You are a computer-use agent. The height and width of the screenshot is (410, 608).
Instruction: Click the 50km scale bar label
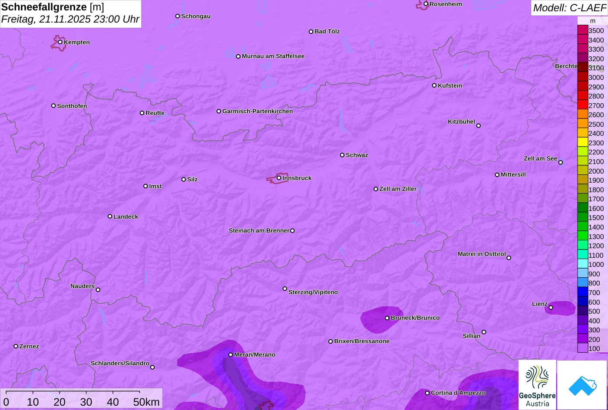pyautogui.click(x=146, y=402)
